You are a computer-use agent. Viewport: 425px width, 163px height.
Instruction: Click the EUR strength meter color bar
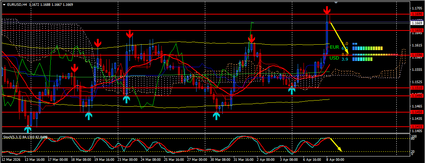click(x=367, y=48)
